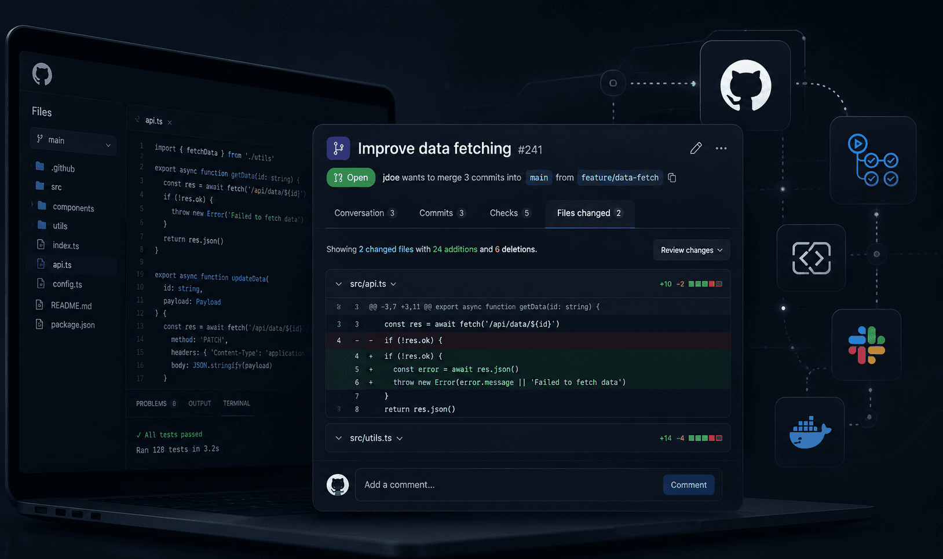Click the feature/data-fetch branch label
The image size is (943, 559).
click(x=620, y=178)
